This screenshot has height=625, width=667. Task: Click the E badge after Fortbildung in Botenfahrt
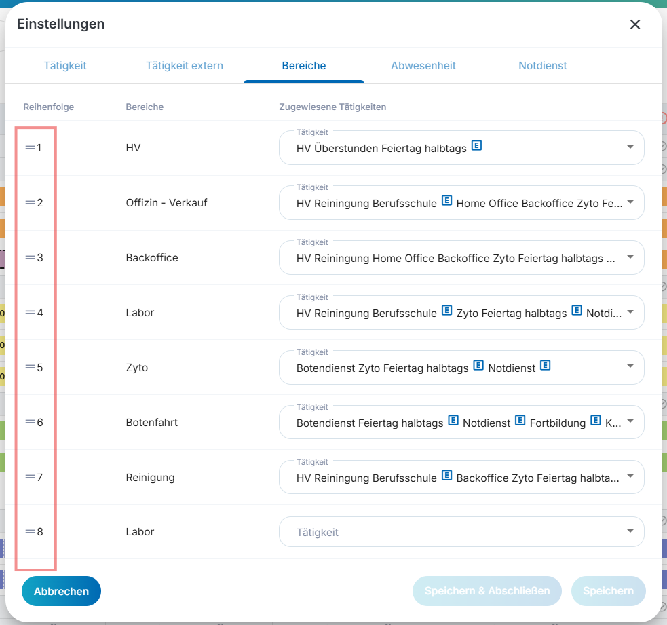point(596,420)
